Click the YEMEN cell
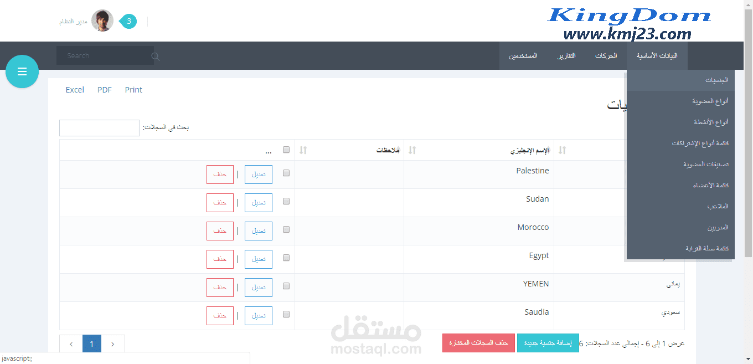 479,288
